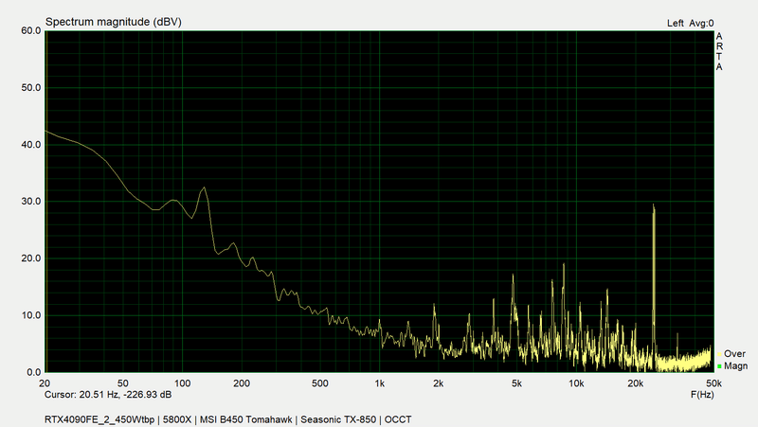This screenshot has height=427, width=758.
Task: Click the 2k frequency axis label
Action: (439, 383)
